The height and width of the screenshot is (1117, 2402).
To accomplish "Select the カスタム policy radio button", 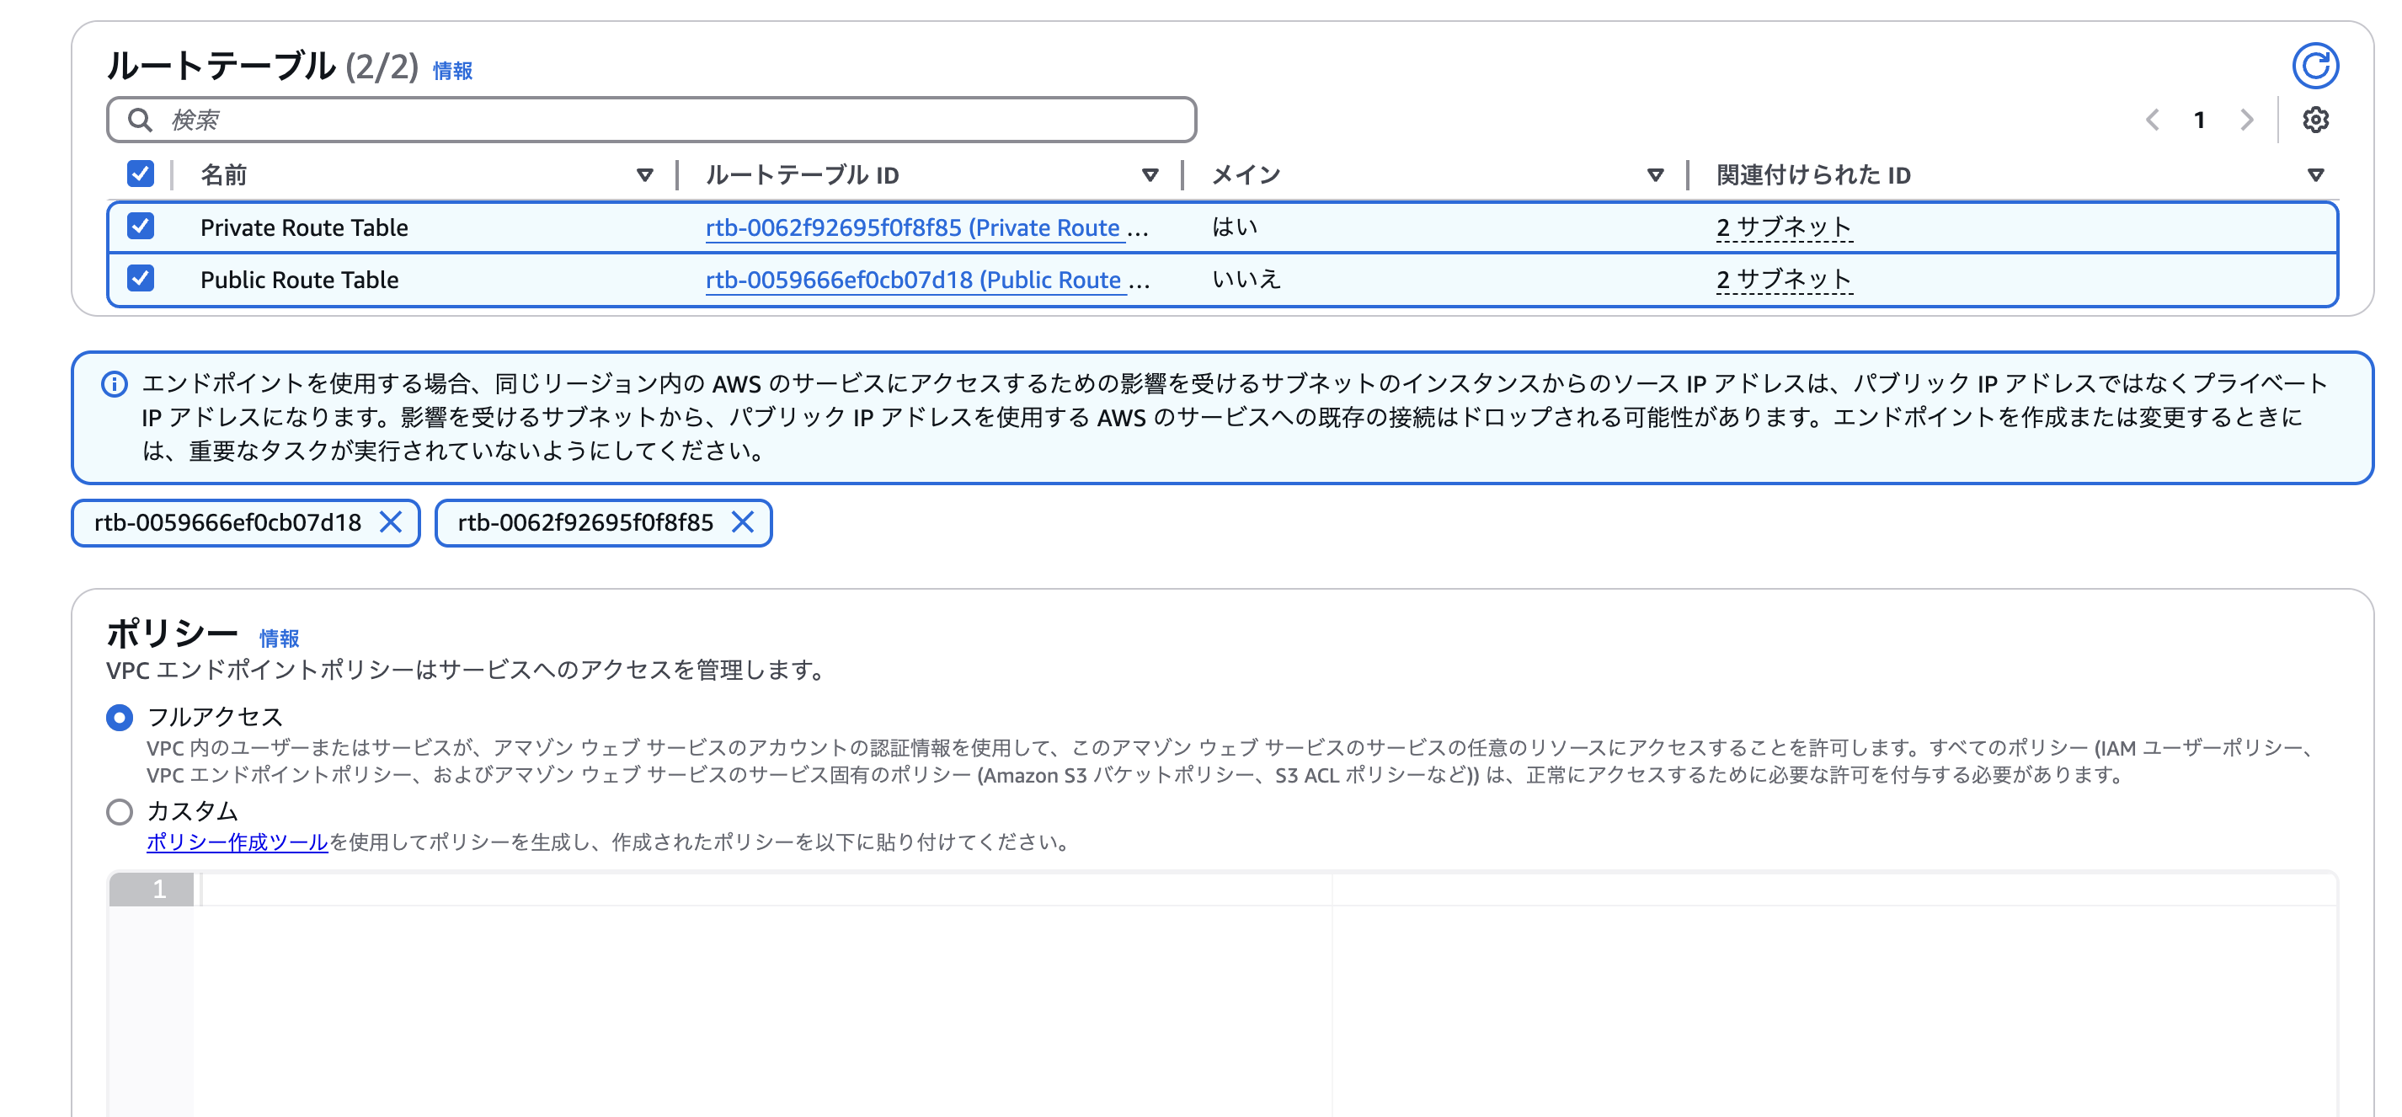I will 120,811.
